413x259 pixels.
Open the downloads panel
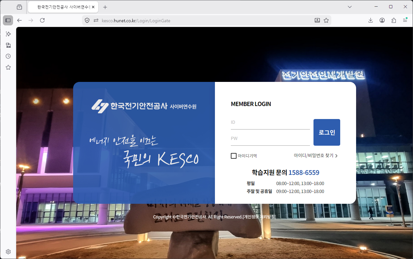(x=371, y=20)
